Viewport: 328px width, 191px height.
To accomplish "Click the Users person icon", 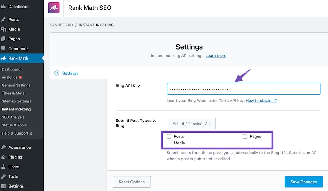I will [x=3, y=167].
